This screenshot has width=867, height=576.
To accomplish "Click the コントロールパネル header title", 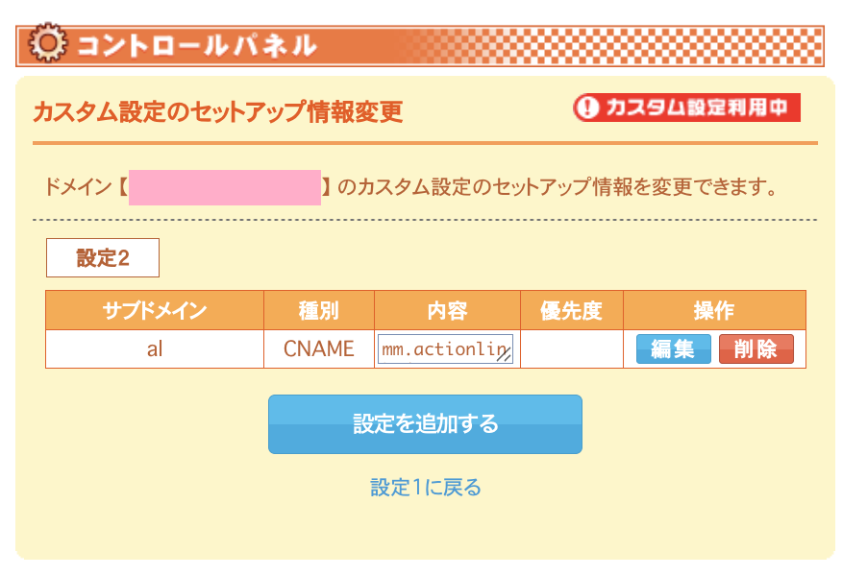I will [196, 45].
